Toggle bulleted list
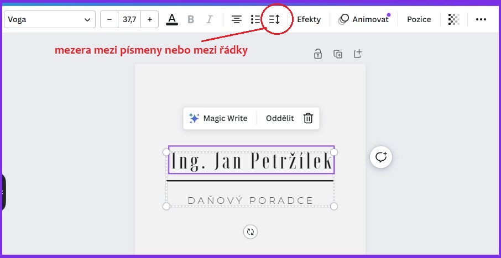501x258 pixels. 255,19
